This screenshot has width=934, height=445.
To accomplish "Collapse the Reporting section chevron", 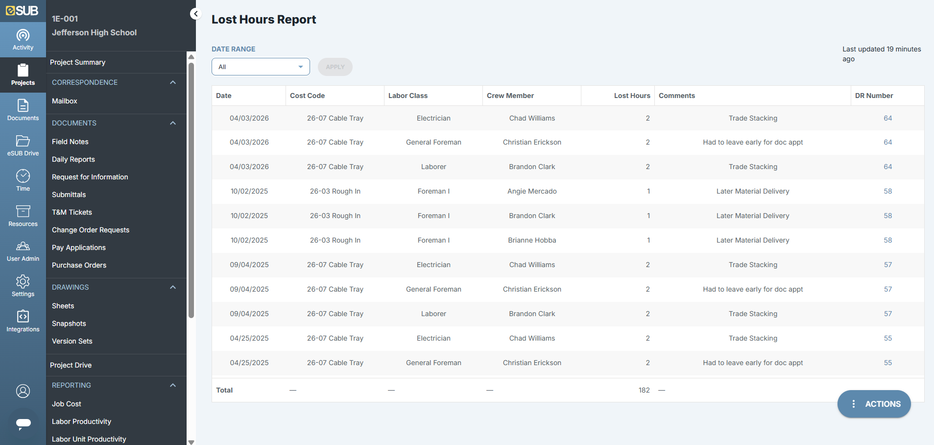I will (x=173, y=385).
